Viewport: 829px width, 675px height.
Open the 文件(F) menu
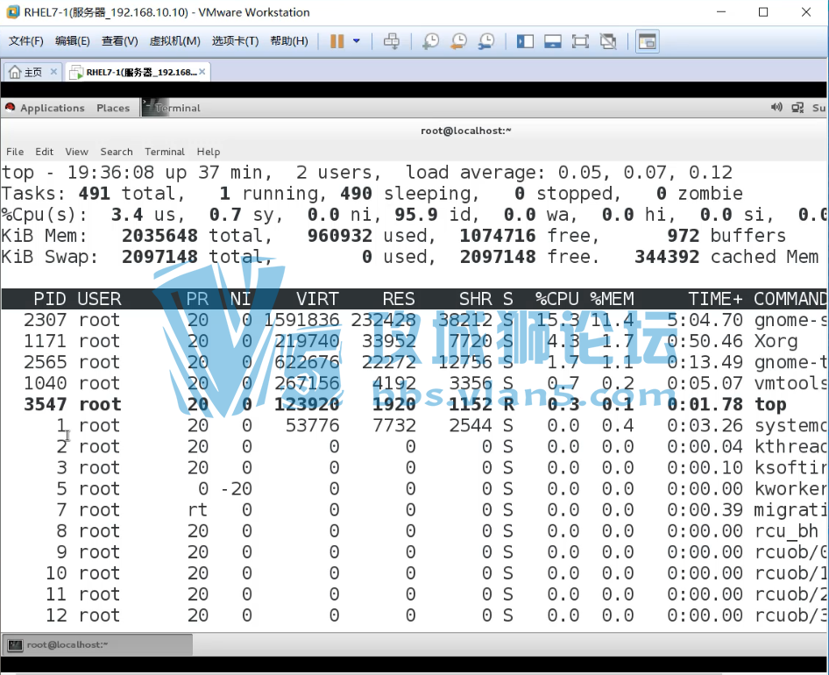point(25,41)
